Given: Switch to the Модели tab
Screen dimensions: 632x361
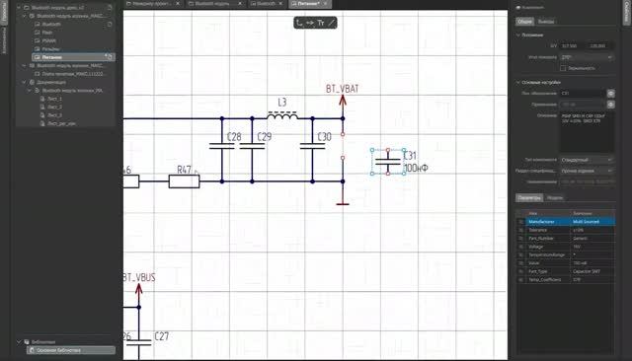Looking at the screenshot, I should pos(555,197).
